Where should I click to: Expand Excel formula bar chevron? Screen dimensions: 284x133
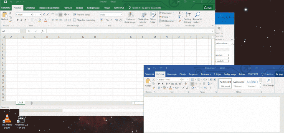(x=213, y=31)
